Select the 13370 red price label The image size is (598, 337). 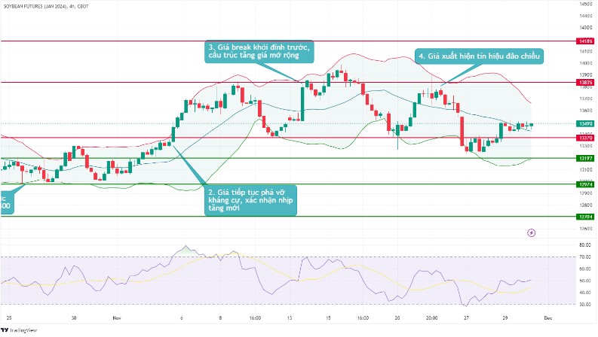[585, 138]
